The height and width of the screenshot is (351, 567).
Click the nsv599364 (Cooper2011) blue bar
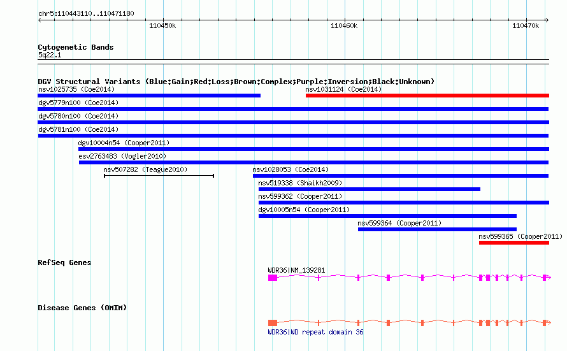click(x=437, y=229)
